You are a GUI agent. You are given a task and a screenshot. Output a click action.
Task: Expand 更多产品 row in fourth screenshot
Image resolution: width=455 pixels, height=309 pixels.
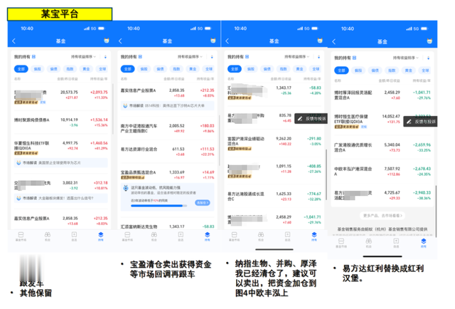tap(382, 214)
